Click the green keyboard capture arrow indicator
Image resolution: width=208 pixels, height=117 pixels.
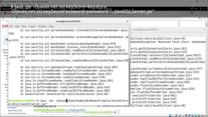[x=199, y=115]
